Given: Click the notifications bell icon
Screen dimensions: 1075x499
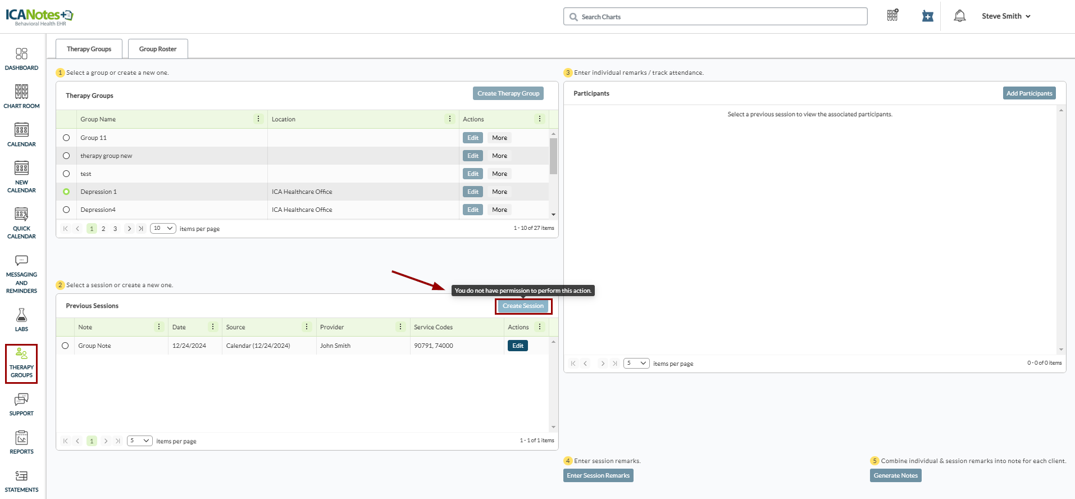Looking at the screenshot, I should point(959,16).
